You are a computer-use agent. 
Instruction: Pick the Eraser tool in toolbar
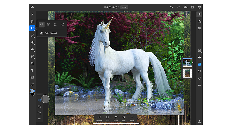32,42
